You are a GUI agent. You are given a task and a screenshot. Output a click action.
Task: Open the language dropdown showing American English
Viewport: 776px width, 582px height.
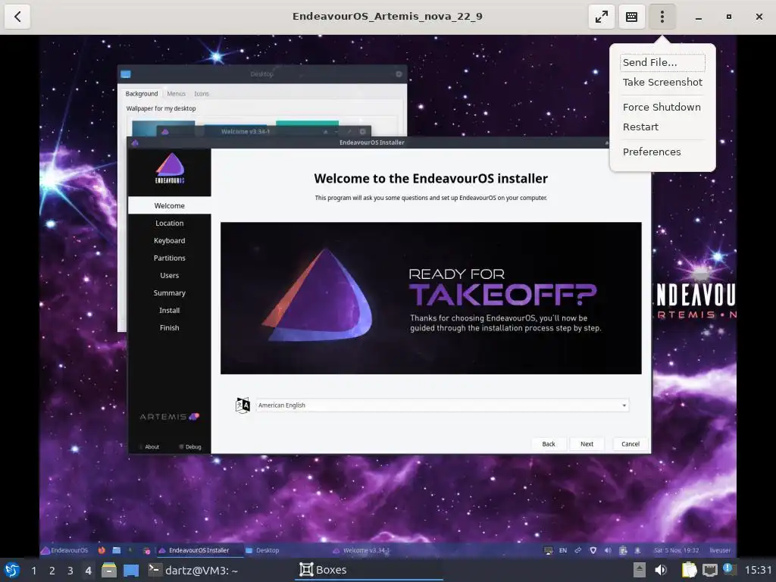click(443, 405)
